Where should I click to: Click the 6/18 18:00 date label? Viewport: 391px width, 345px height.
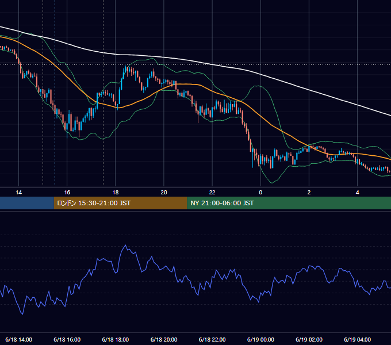tap(116, 339)
